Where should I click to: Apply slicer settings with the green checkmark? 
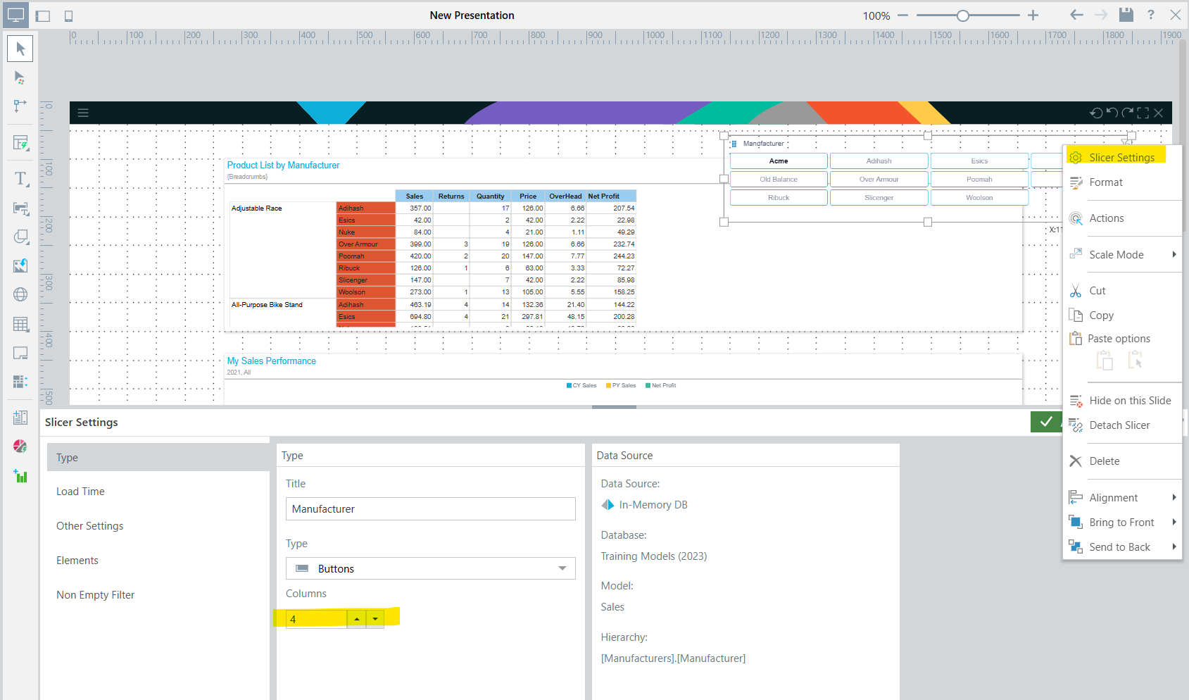pyautogui.click(x=1046, y=421)
